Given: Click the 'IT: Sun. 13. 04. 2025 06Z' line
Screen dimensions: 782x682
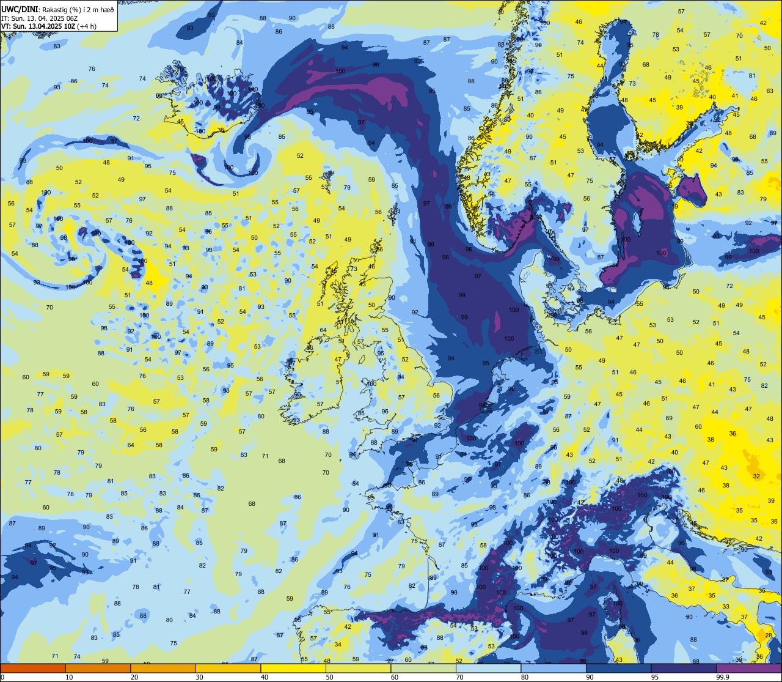Looking at the screenshot, I should click(40, 18).
